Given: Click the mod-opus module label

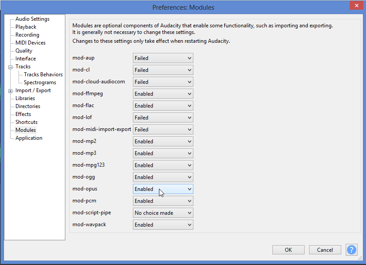Looking at the screenshot, I should pos(85,189).
